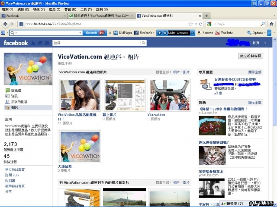Screen dimensions: 277x207
Task: Go to the browser Home icon
Action: pos(271,24)
